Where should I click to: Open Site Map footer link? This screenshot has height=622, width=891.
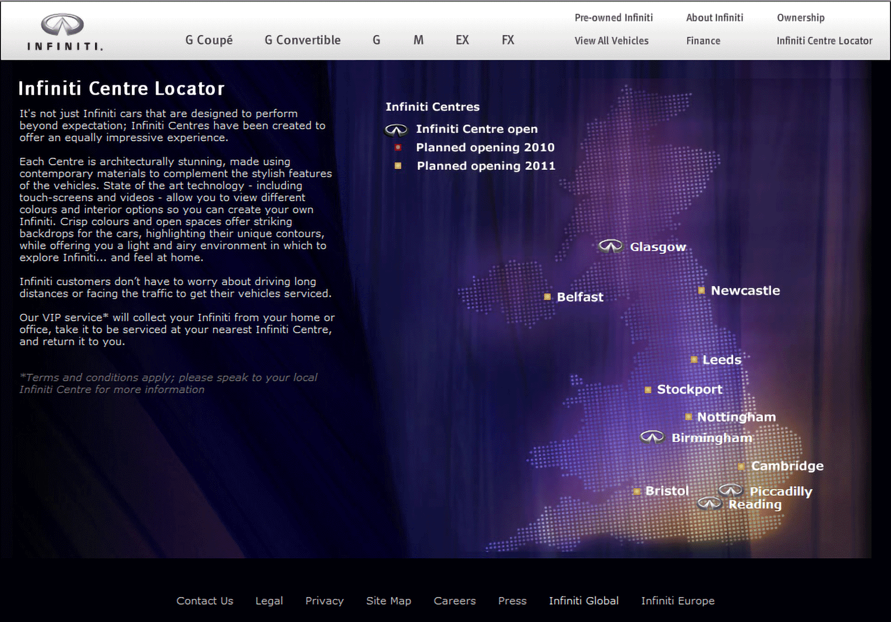[388, 601]
